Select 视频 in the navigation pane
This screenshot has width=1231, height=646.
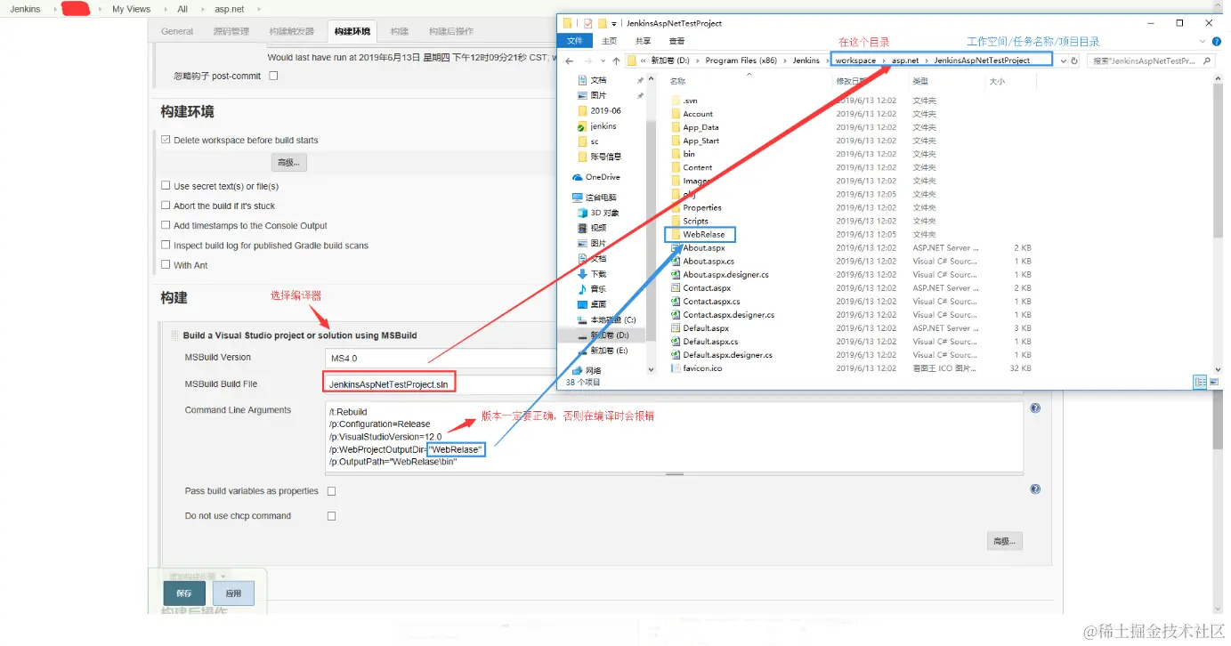tap(592, 228)
